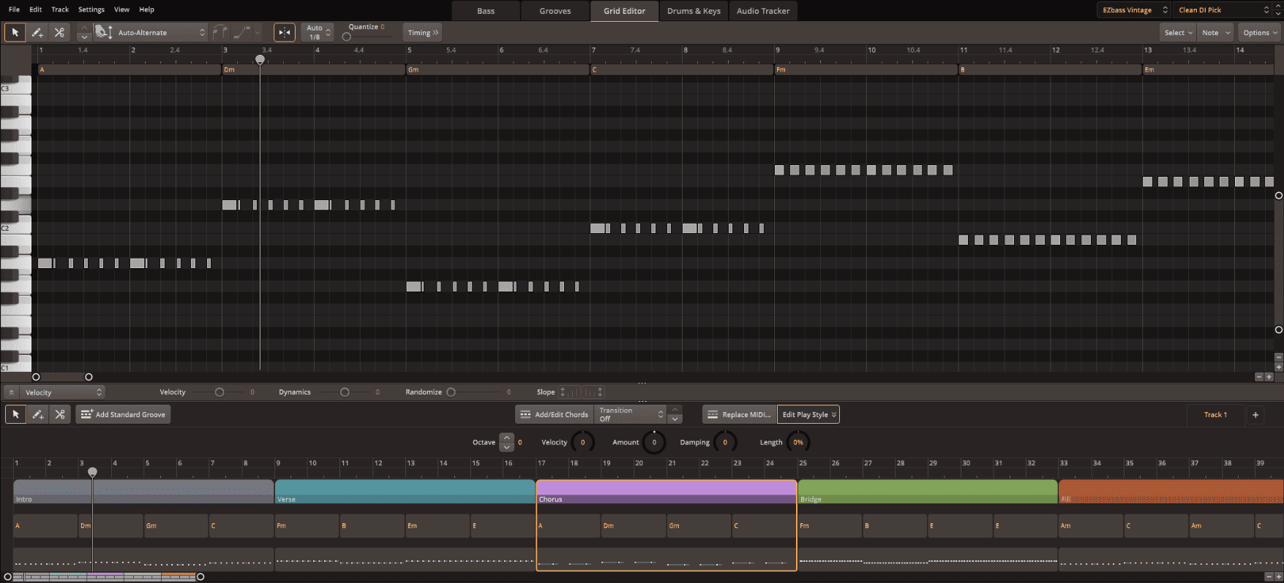Select the Bridge song part block

click(927, 491)
